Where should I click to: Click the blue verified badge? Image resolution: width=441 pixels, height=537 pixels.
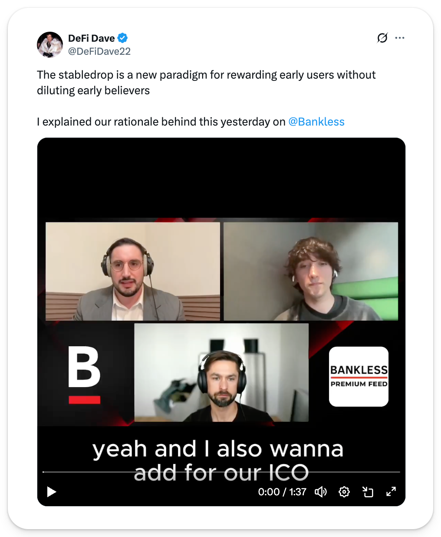point(123,38)
